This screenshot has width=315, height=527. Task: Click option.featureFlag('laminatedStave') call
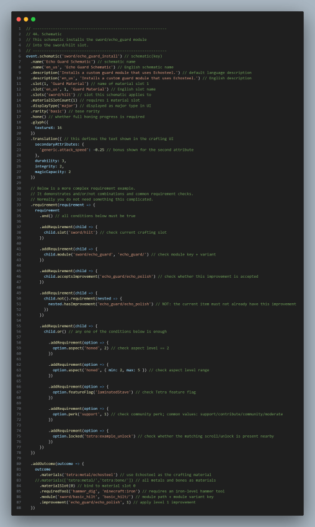click(x=93, y=392)
